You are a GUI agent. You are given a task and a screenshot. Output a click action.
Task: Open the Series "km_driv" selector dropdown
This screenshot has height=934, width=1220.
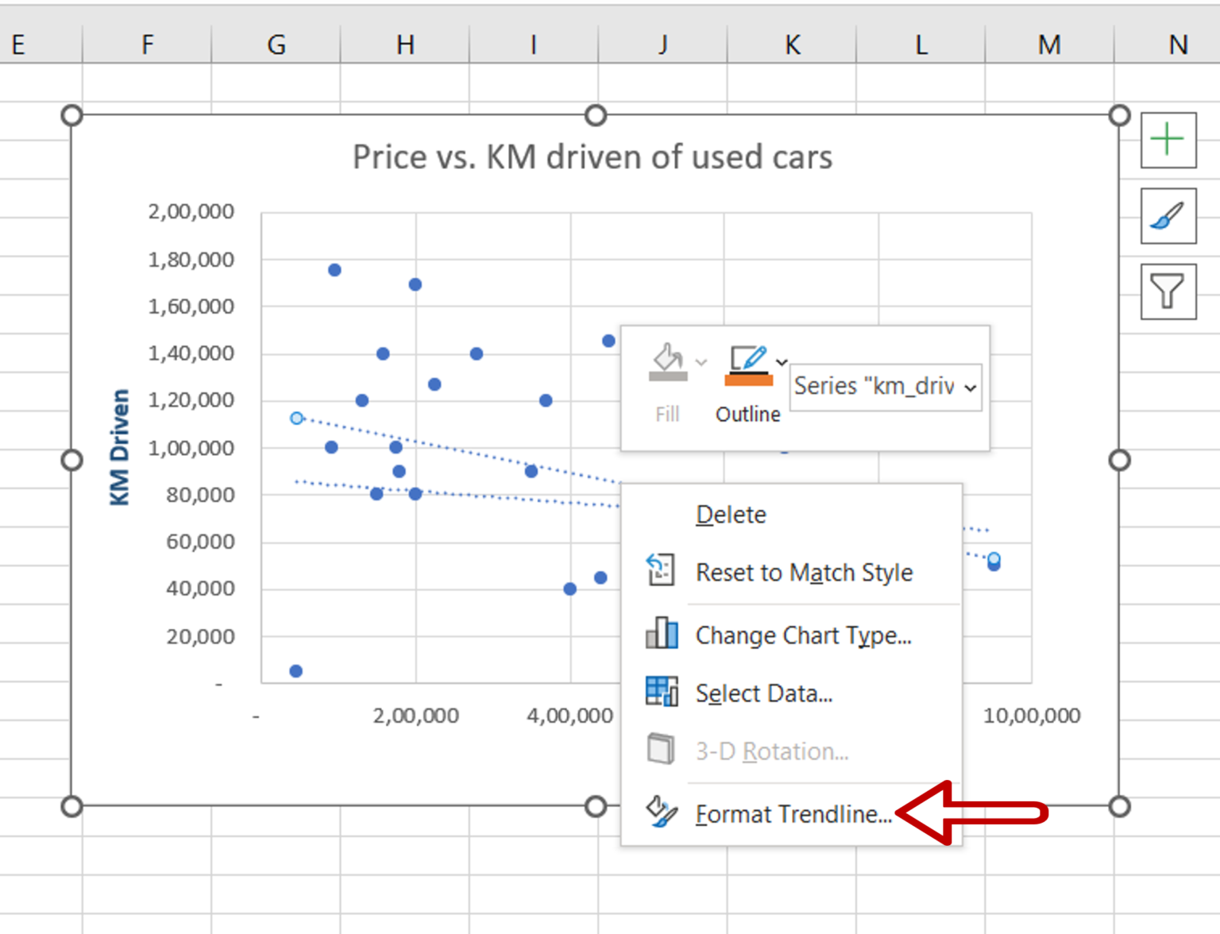(970, 388)
